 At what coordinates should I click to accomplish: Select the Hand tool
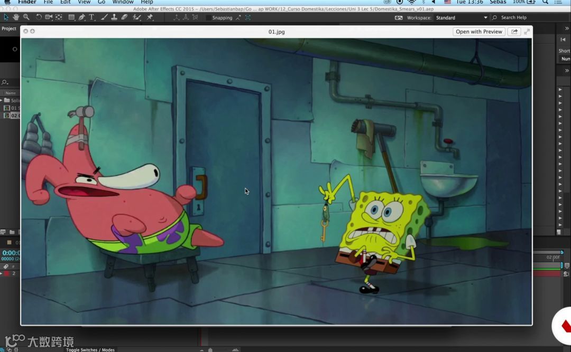[x=16, y=17]
